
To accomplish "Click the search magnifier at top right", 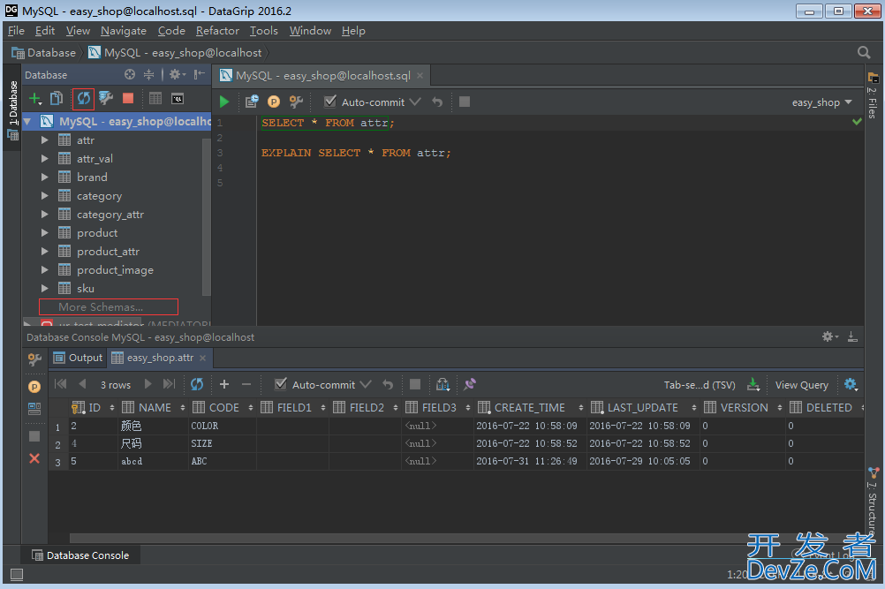I will click(864, 52).
